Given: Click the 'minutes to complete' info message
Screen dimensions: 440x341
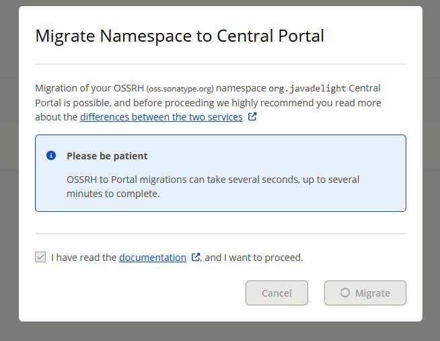Looking at the screenshot, I should 113,194.
